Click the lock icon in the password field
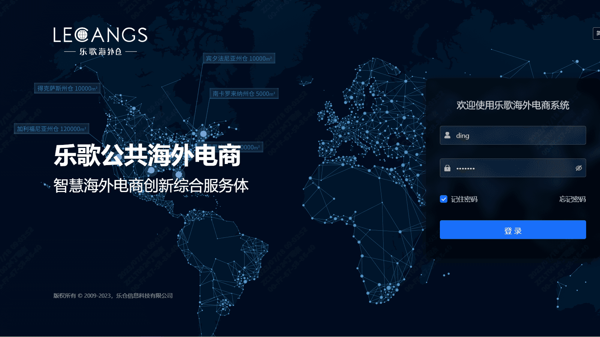Viewport: 600px width, 337px height. pos(447,168)
